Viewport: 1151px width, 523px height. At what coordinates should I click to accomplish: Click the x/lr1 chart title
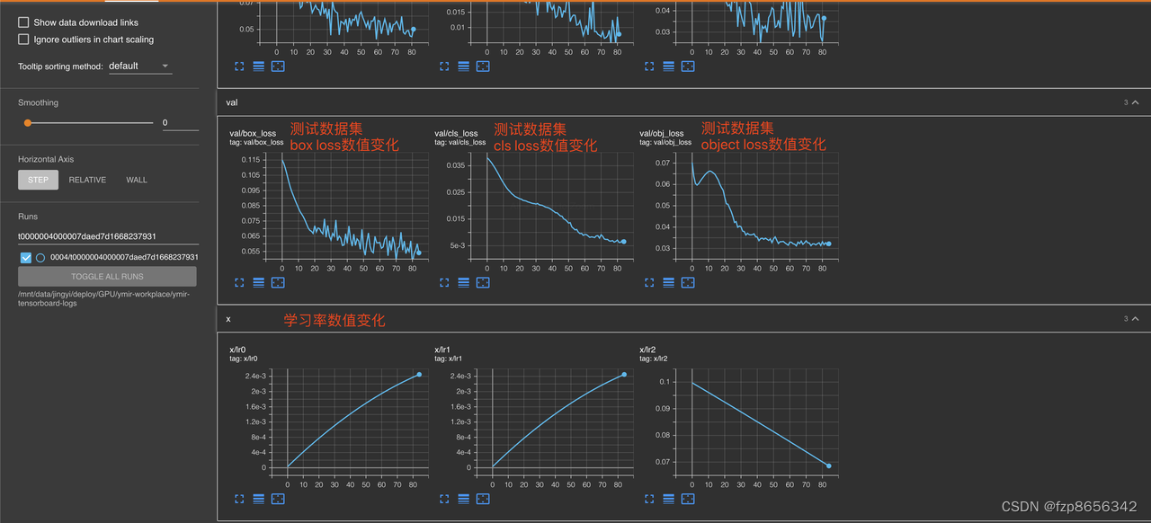pyautogui.click(x=443, y=350)
